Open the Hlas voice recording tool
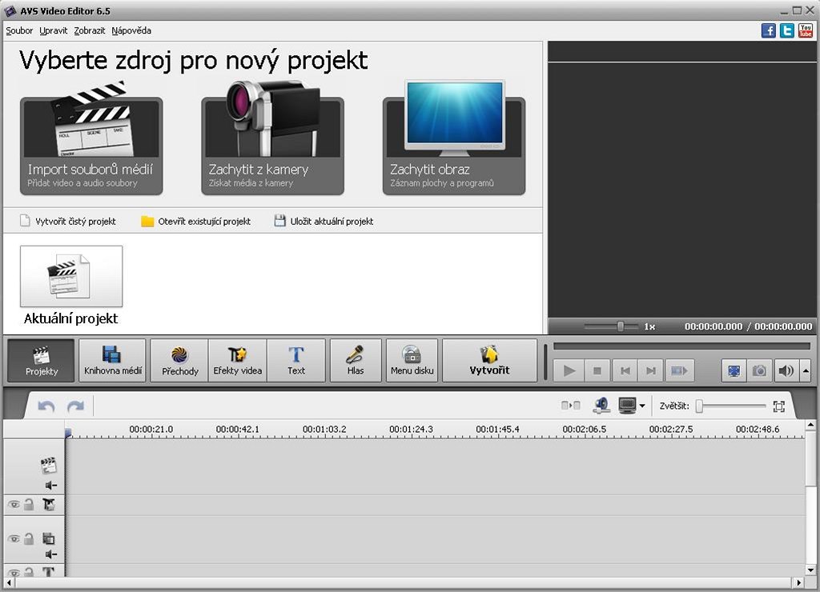The image size is (820, 592). click(x=356, y=360)
